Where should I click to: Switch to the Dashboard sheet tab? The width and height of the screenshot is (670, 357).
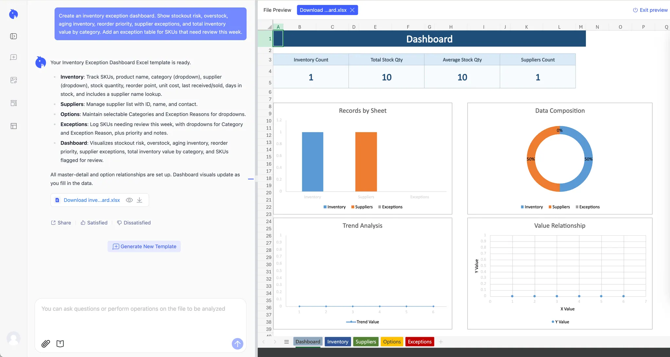tap(308, 342)
